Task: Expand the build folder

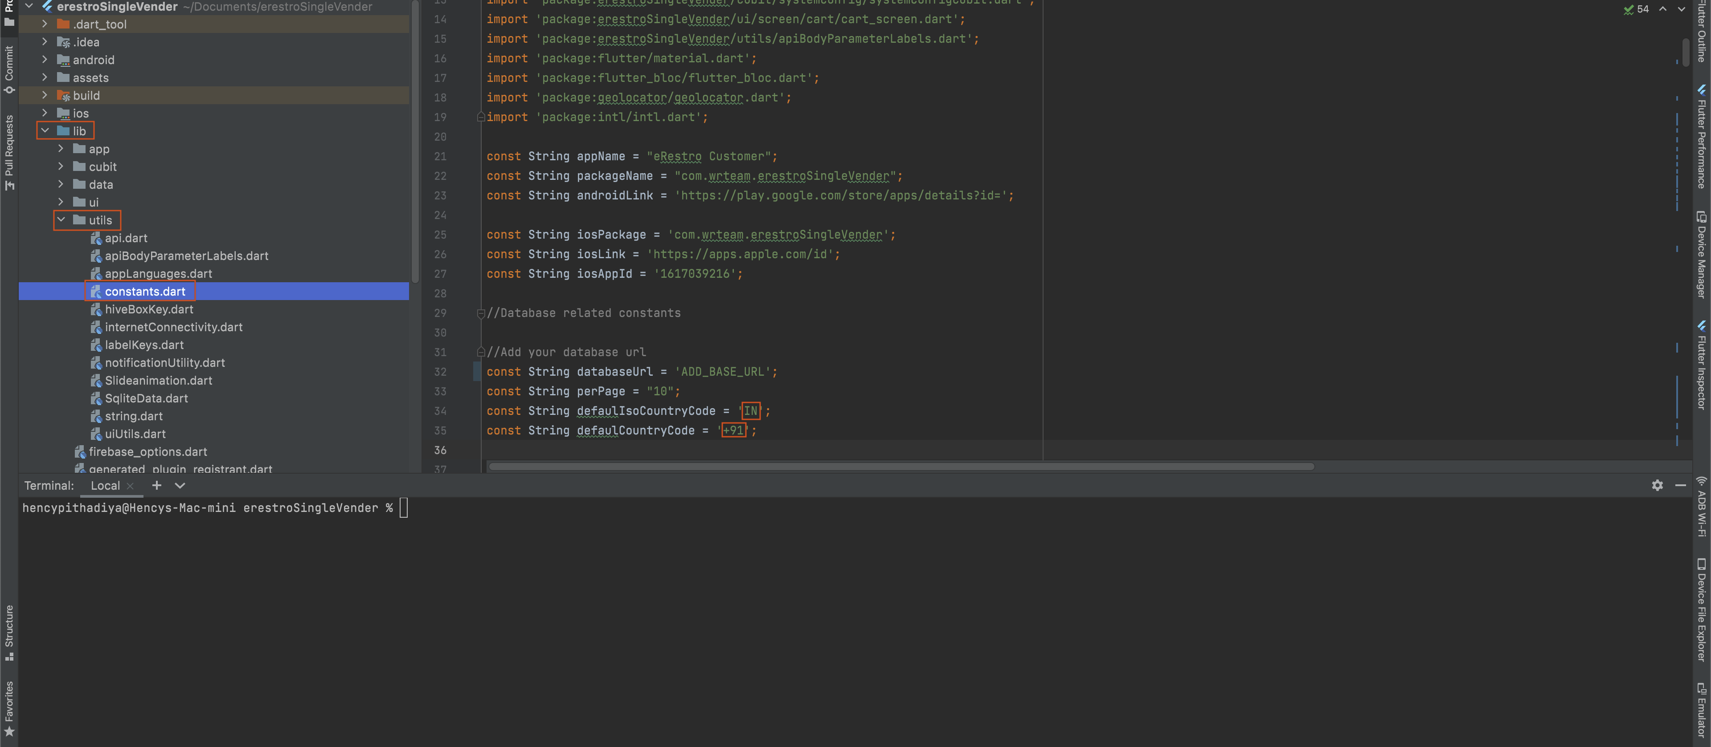Action: 45,96
